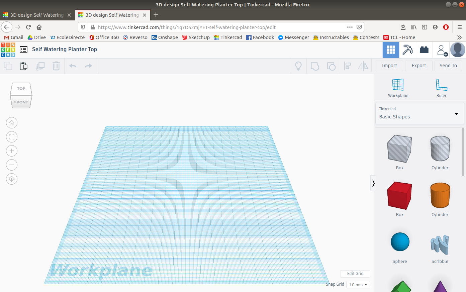Click the Minecraft pickaxe export icon
The height and width of the screenshot is (292, 466).
click(407, 50)
